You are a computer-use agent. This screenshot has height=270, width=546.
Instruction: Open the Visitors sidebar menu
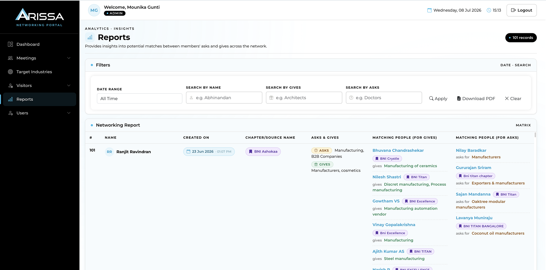[40, 85]
